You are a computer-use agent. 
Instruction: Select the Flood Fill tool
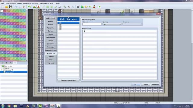pos(55,7)
